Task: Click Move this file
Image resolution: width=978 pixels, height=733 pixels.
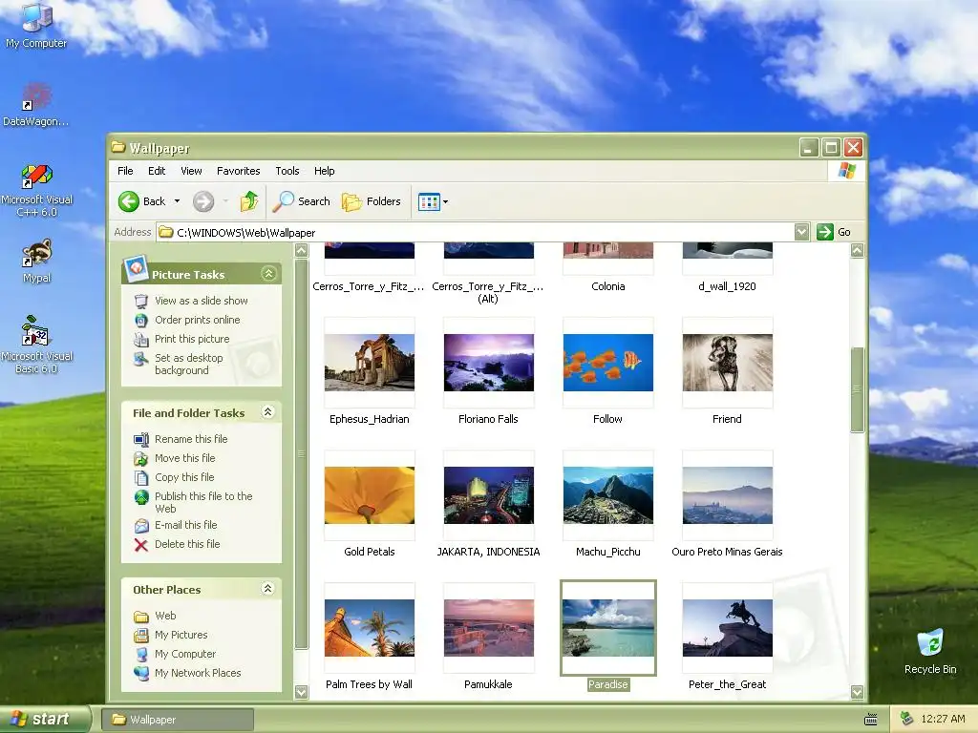Action: pos(184,458)
